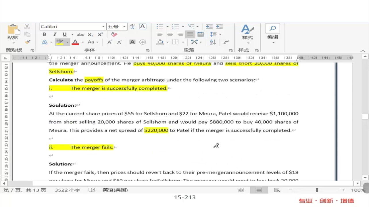
Task: Toggle strikethrough formatting
Action: 80,34
